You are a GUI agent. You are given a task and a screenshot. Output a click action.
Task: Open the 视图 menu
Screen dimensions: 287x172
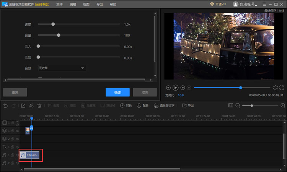86,4
